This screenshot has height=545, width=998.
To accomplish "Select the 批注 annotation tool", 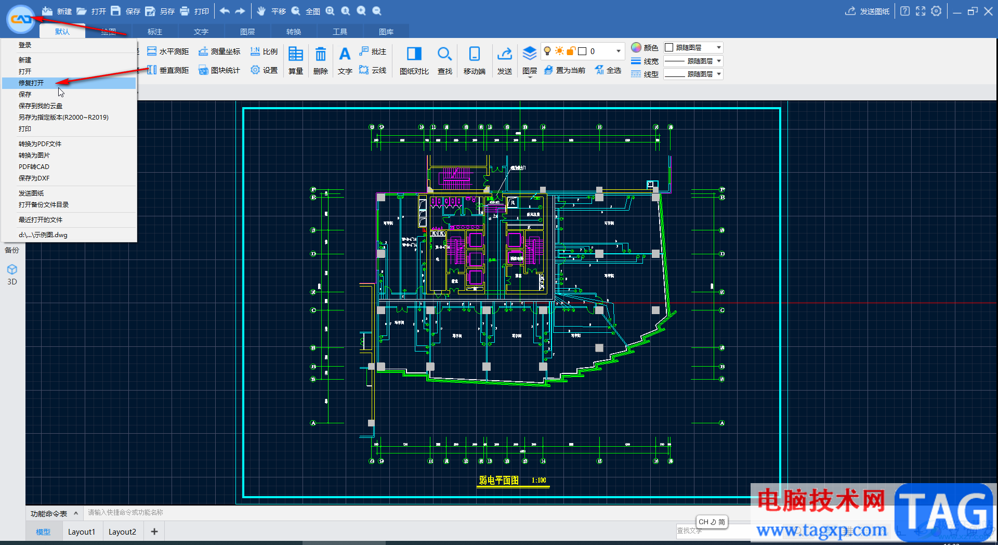I will point(373,51).
